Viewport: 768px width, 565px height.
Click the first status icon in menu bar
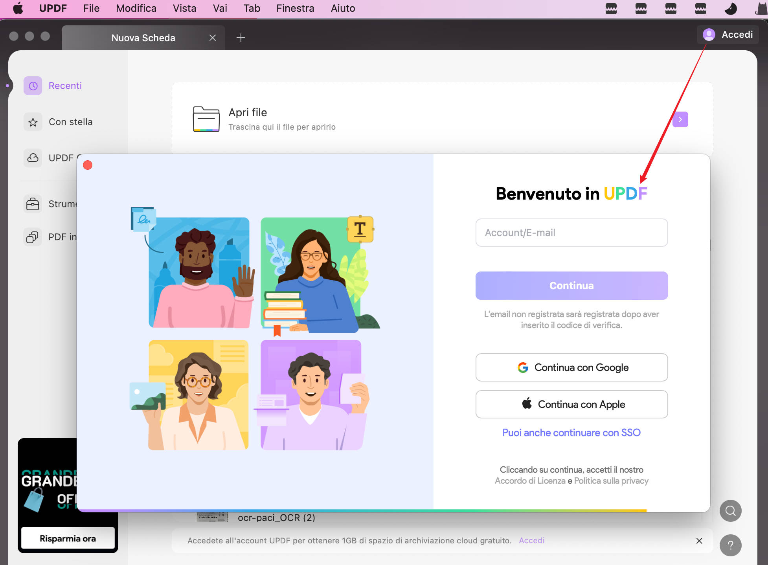click(x=611, y=8)
